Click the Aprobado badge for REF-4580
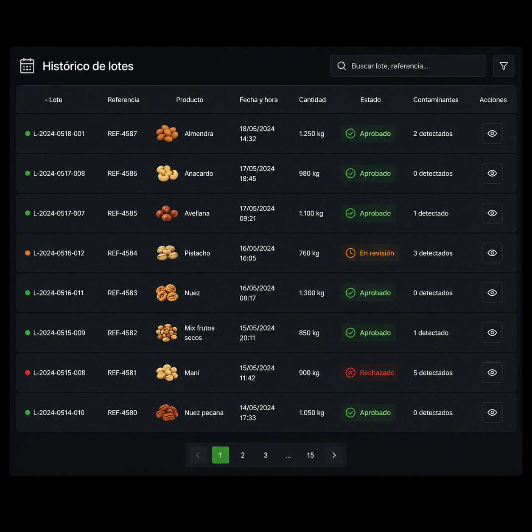The width and height of the screenshot is (532, 532). 368,413
